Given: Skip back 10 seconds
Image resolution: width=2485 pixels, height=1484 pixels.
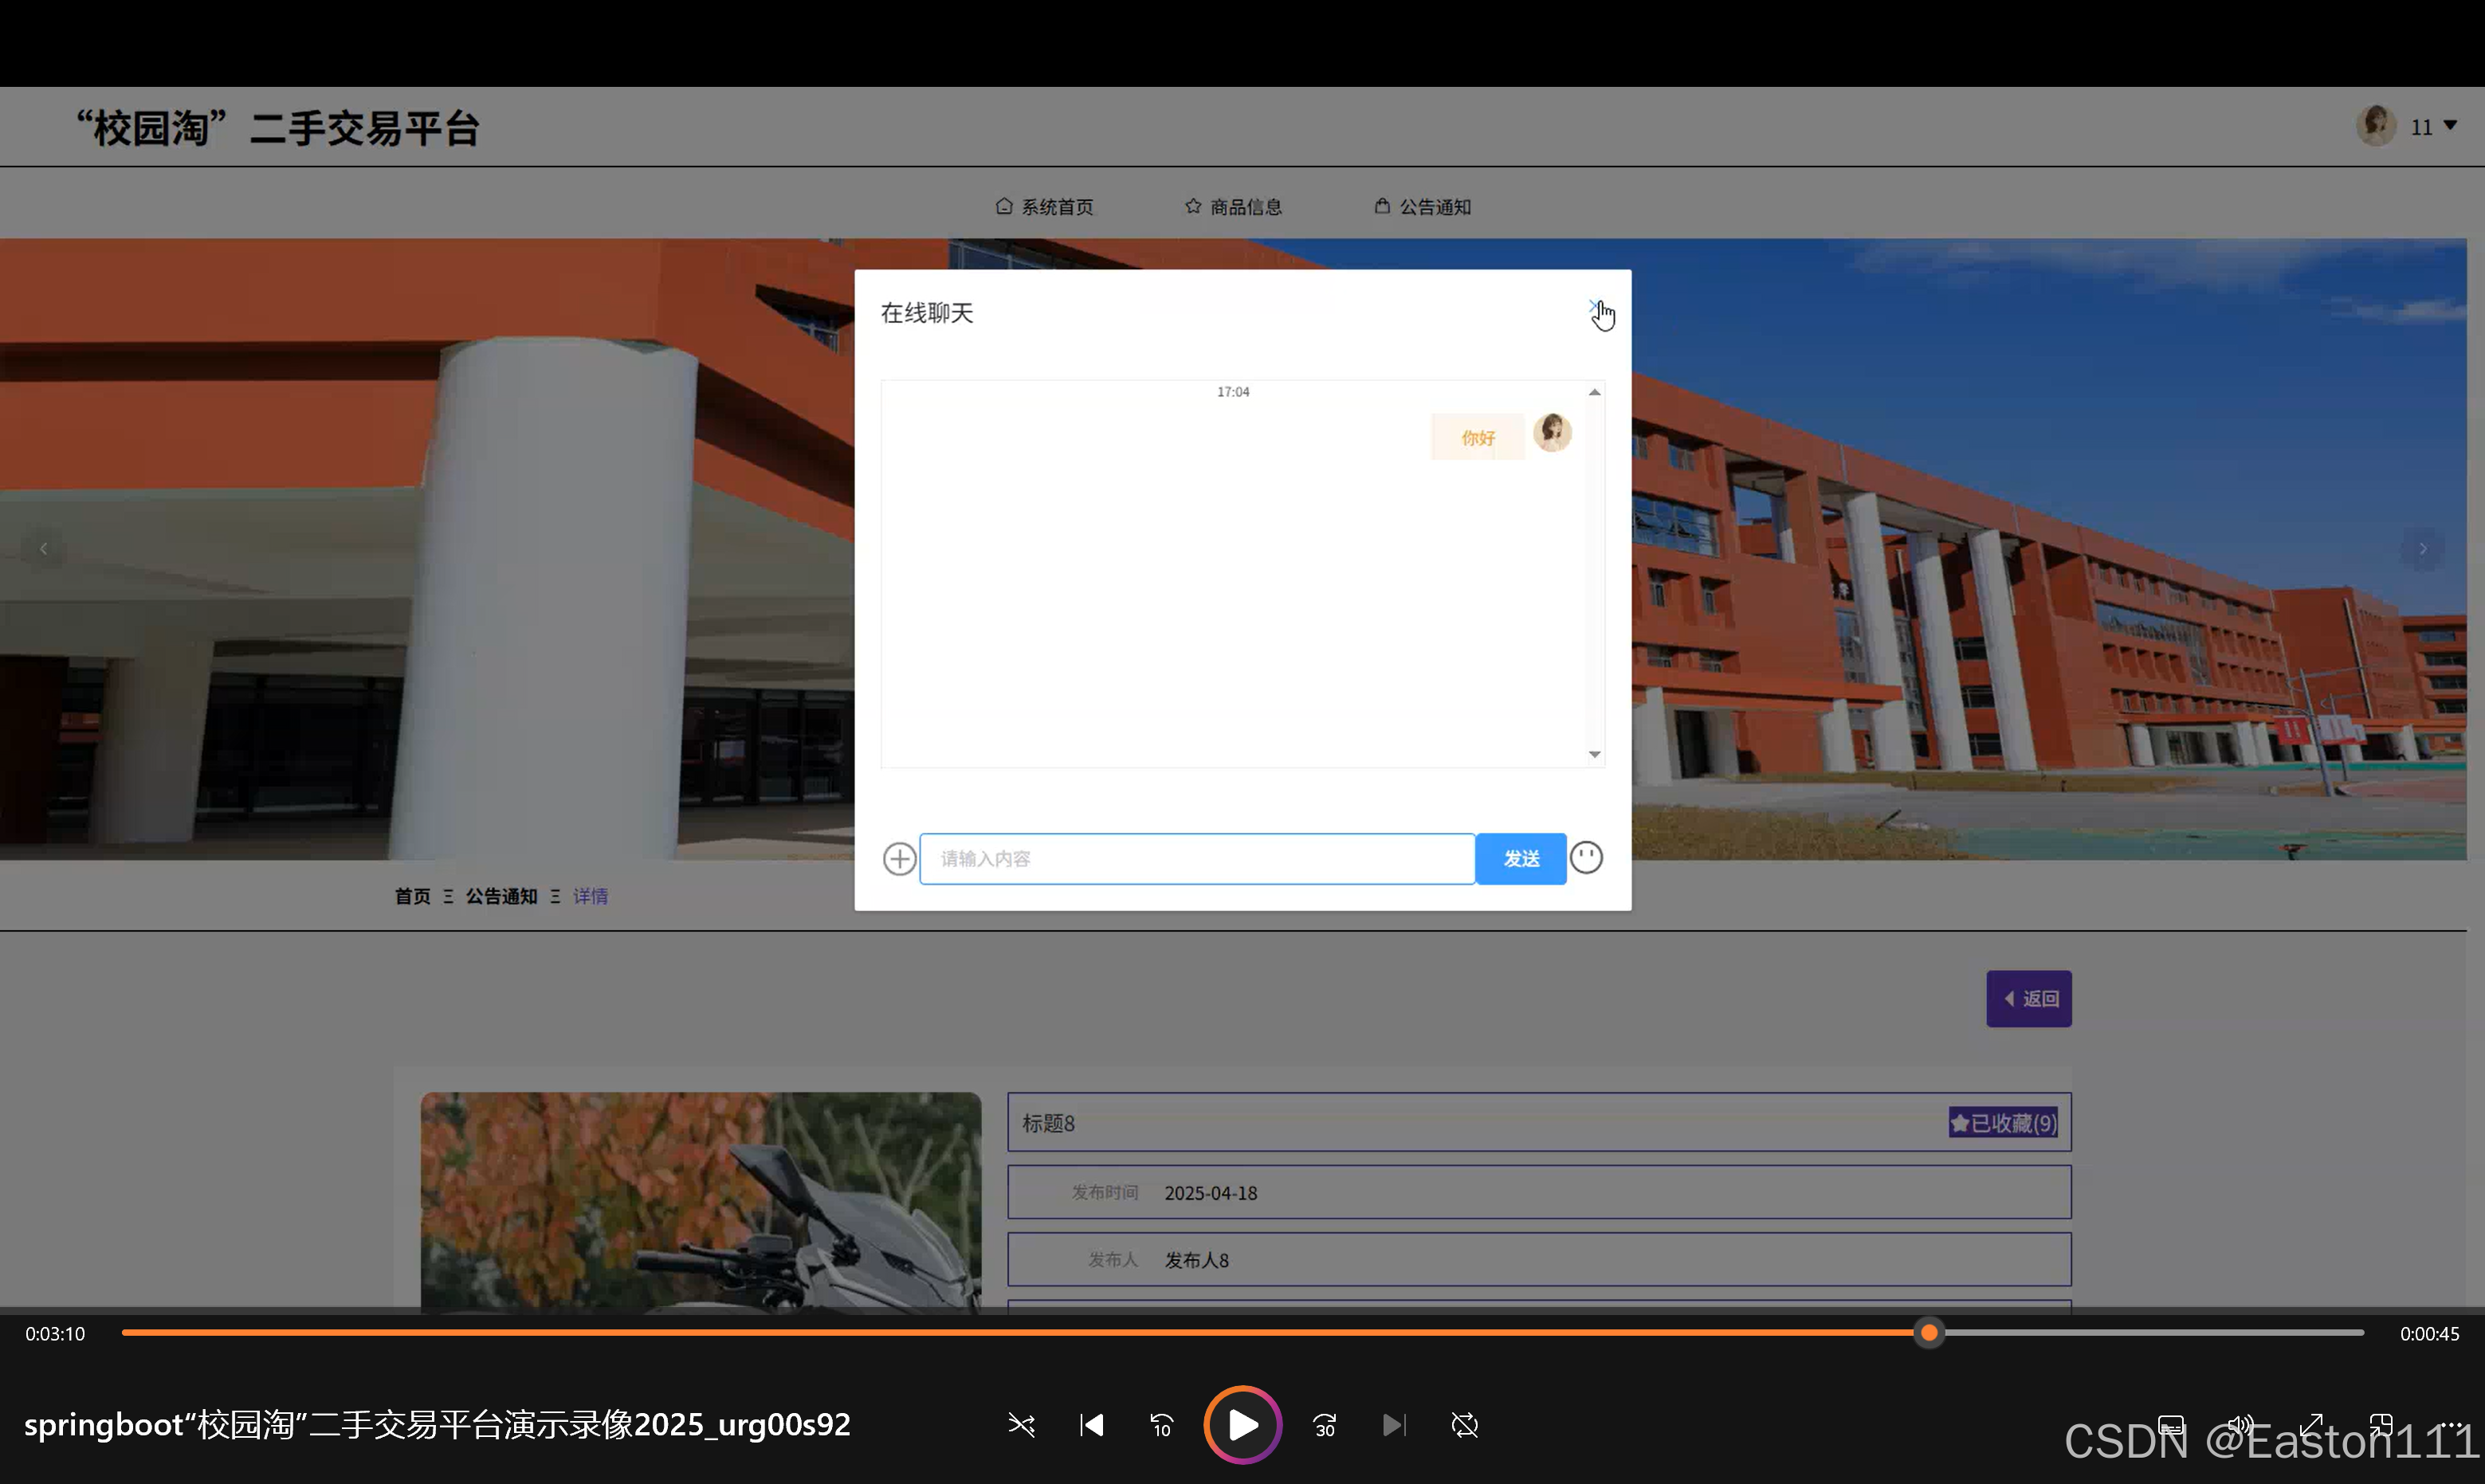Looking at the screenshot, I should [1161, 1424].
